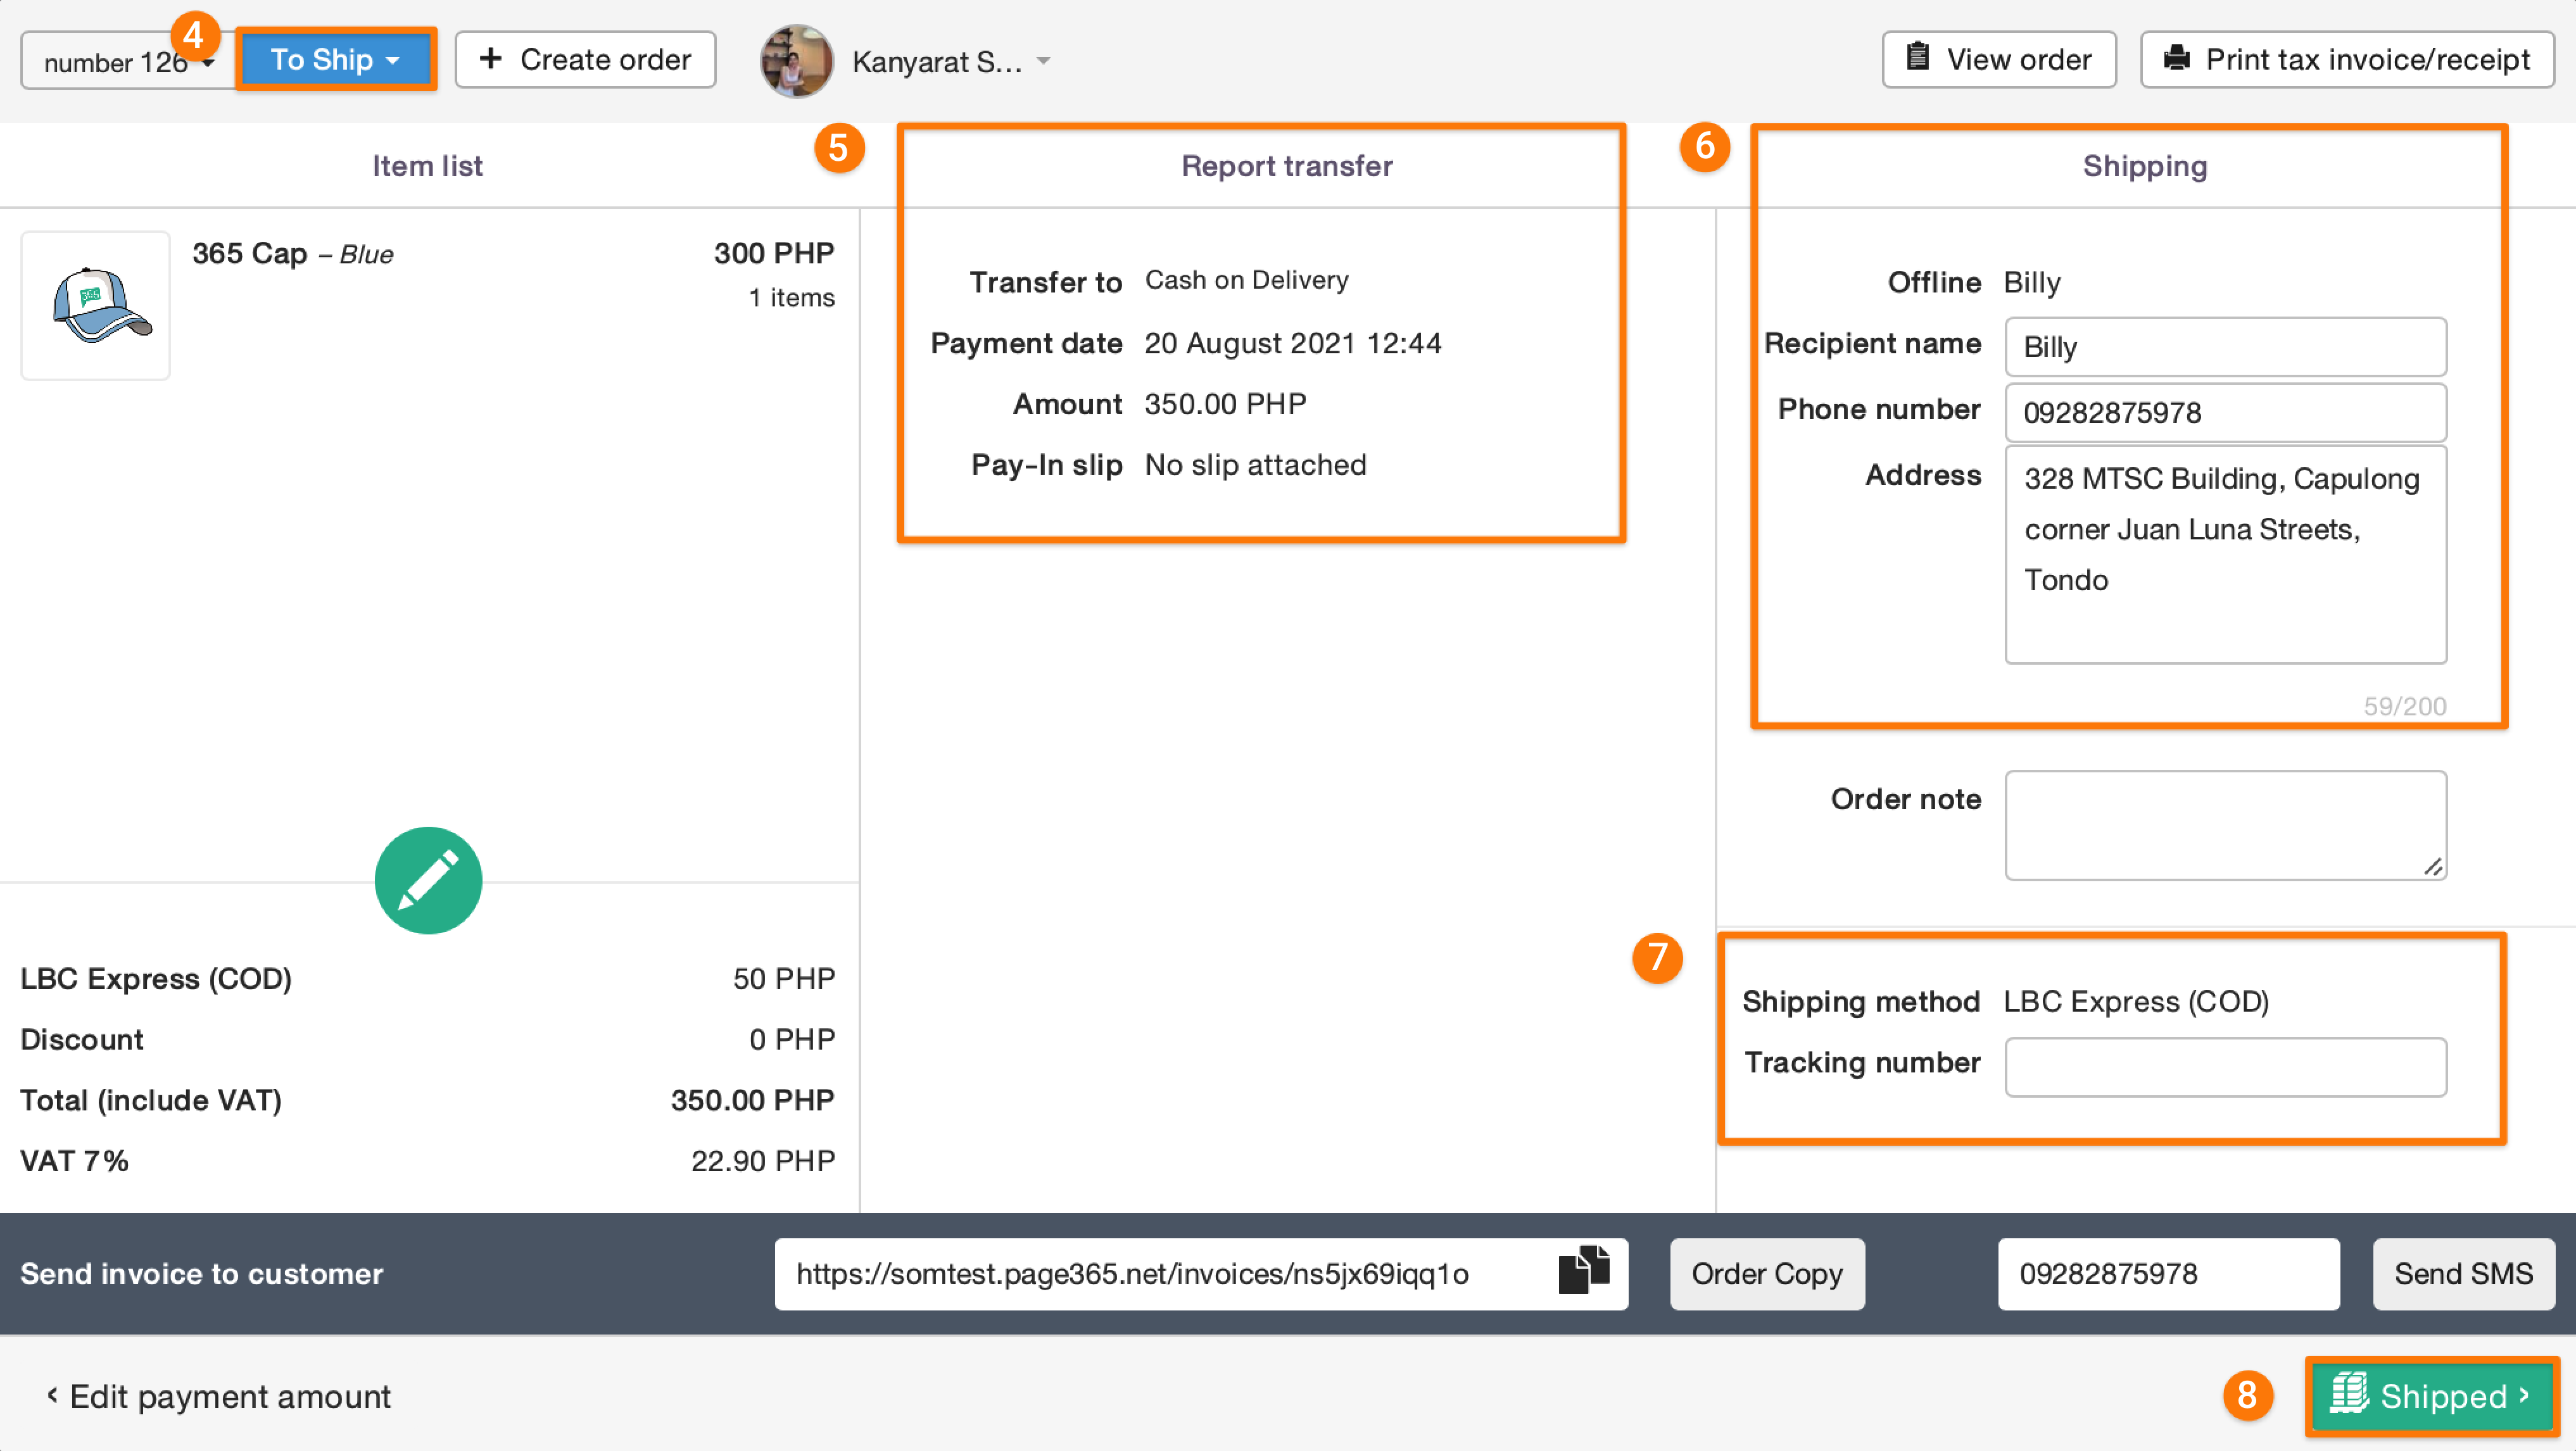The height and width of the screenshot is (1451, 2576).
Task: Click the green pencil edit icon
Action: pos(428,880)
